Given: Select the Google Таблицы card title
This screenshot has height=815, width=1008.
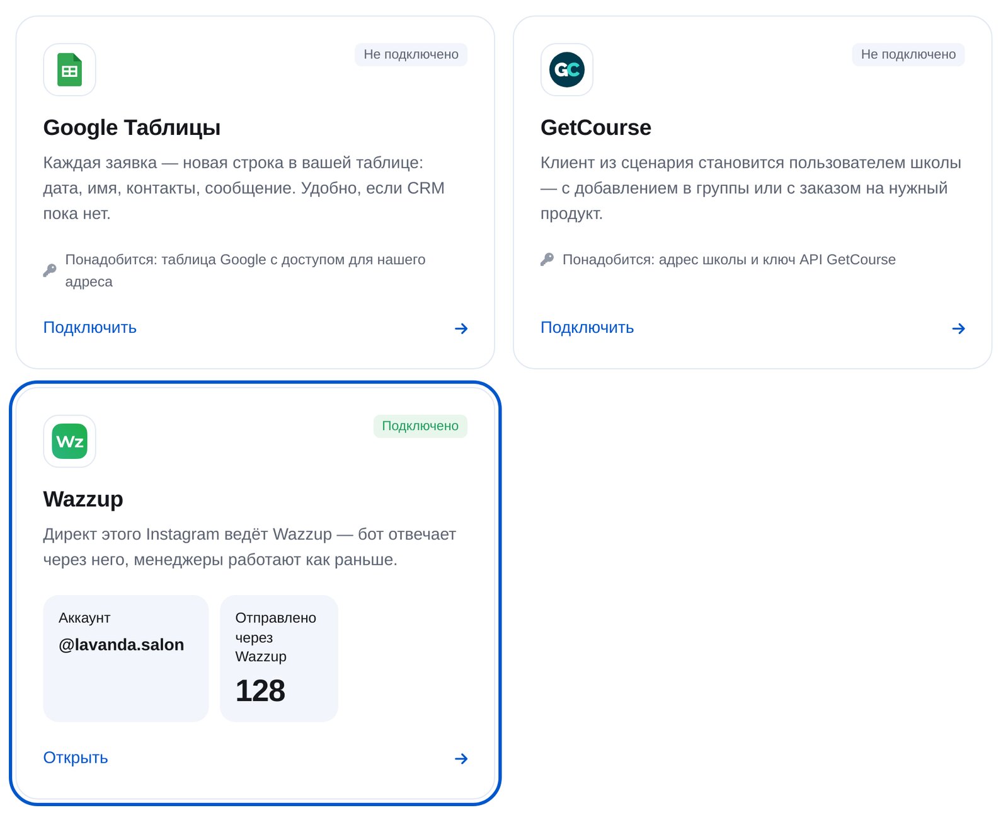Looking at the screenshot, I should coord(132,127).
